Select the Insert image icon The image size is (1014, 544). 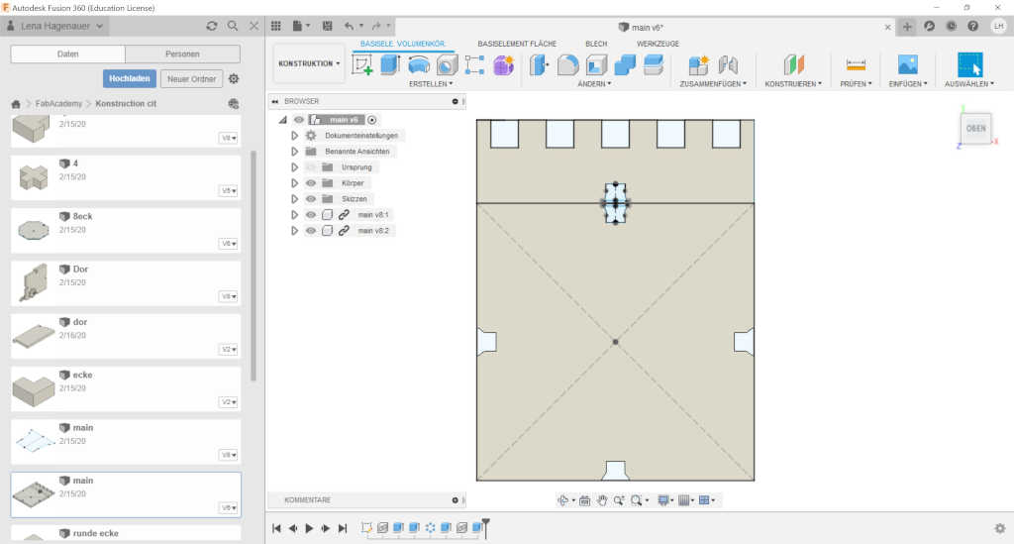point(907,64)
